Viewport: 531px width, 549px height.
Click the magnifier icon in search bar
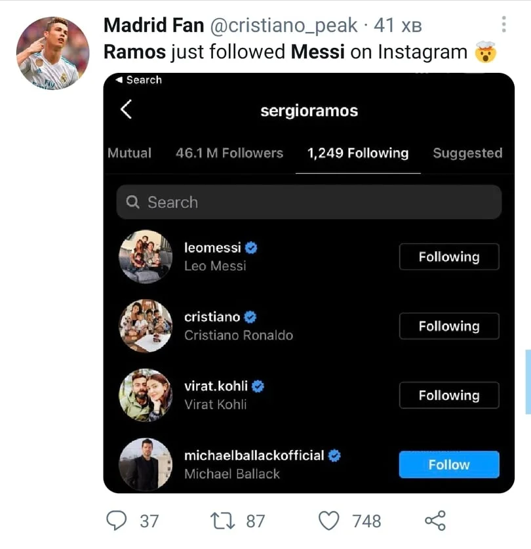tap(133, 203)
